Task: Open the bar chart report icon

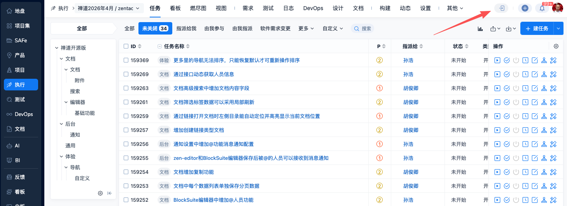Action: tap(480, 29)
